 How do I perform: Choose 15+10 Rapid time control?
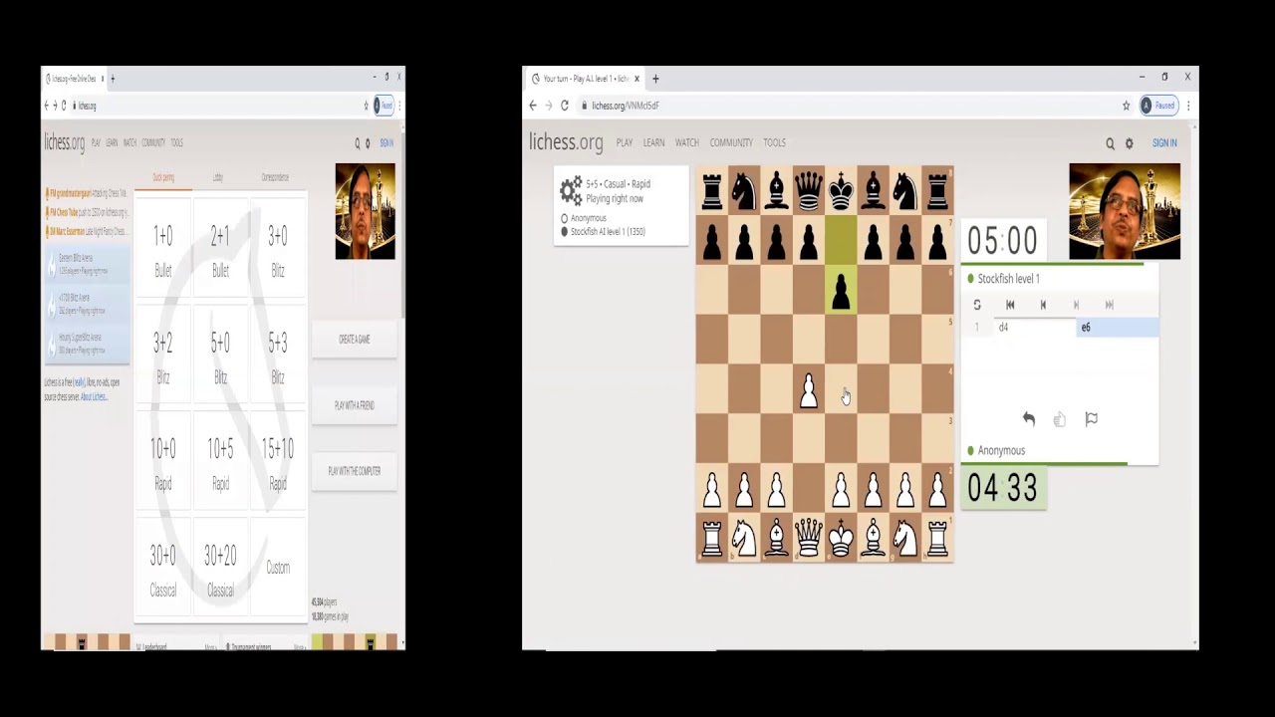click(278, 462)
